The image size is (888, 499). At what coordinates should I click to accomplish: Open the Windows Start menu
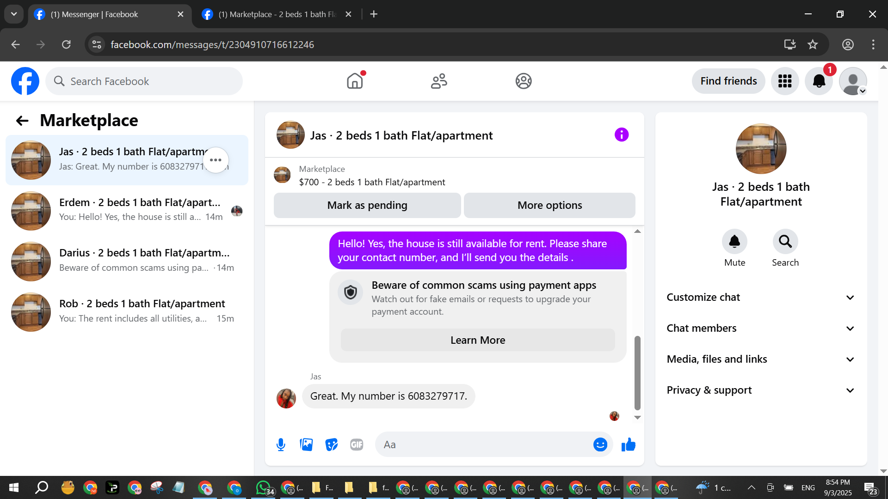tap(14, 487)
